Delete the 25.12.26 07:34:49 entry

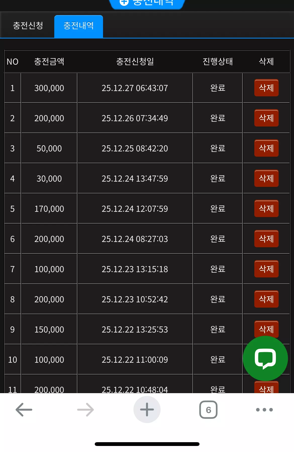click(266, 118)
